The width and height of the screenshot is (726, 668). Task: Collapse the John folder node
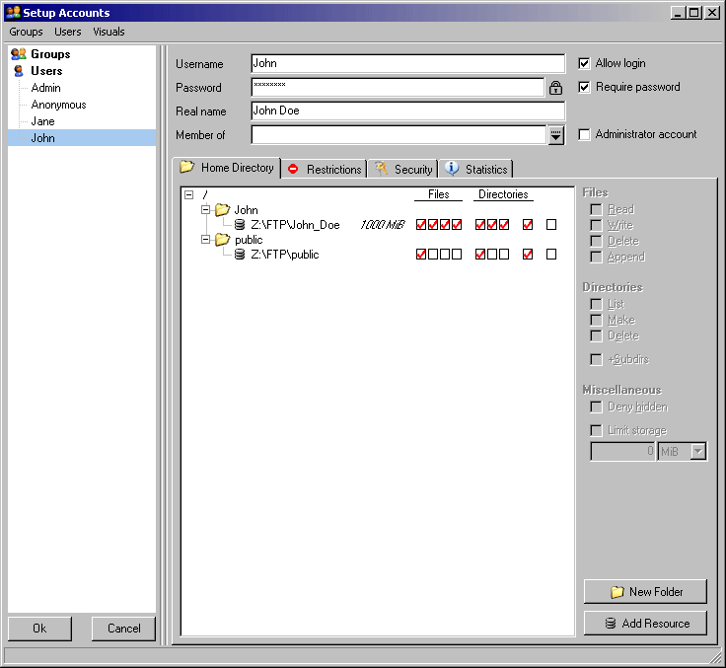205,210
